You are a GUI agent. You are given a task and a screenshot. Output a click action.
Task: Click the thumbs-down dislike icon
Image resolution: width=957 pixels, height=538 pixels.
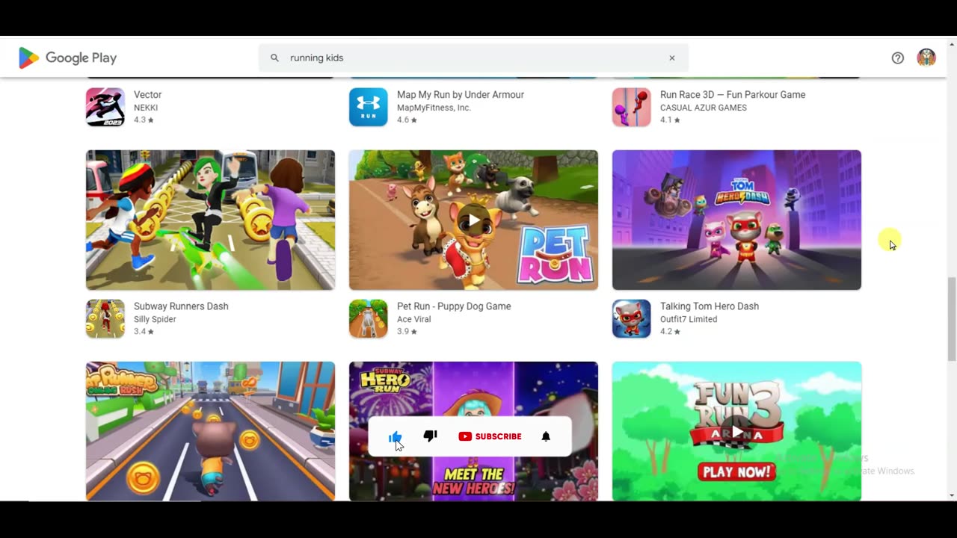(430, 436)
